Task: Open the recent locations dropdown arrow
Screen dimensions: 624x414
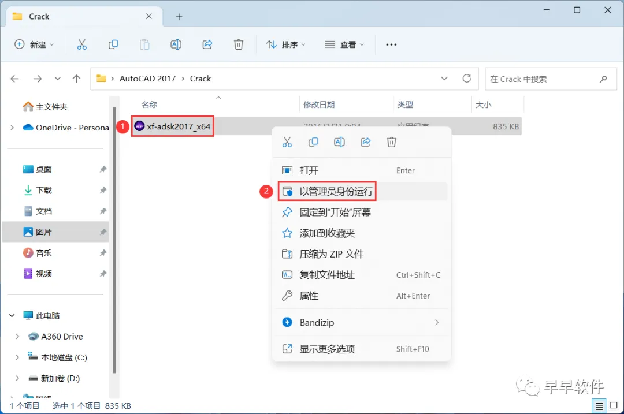Action: [x=58, y=79]
